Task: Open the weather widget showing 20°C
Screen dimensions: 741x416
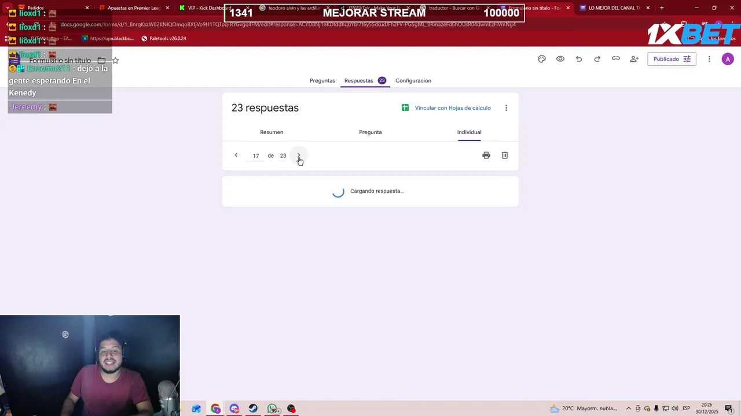Action: point(584,408)
